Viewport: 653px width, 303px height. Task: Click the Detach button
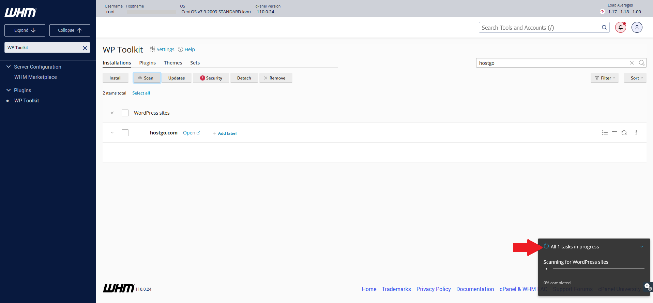pyautogui.click(x=244, y=78)
